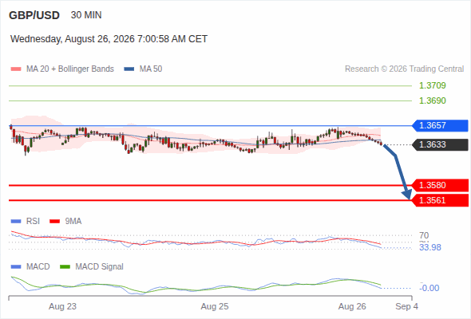
Task: Click the blue downward forecast arrow head
Action: click(x=407, y=195)
